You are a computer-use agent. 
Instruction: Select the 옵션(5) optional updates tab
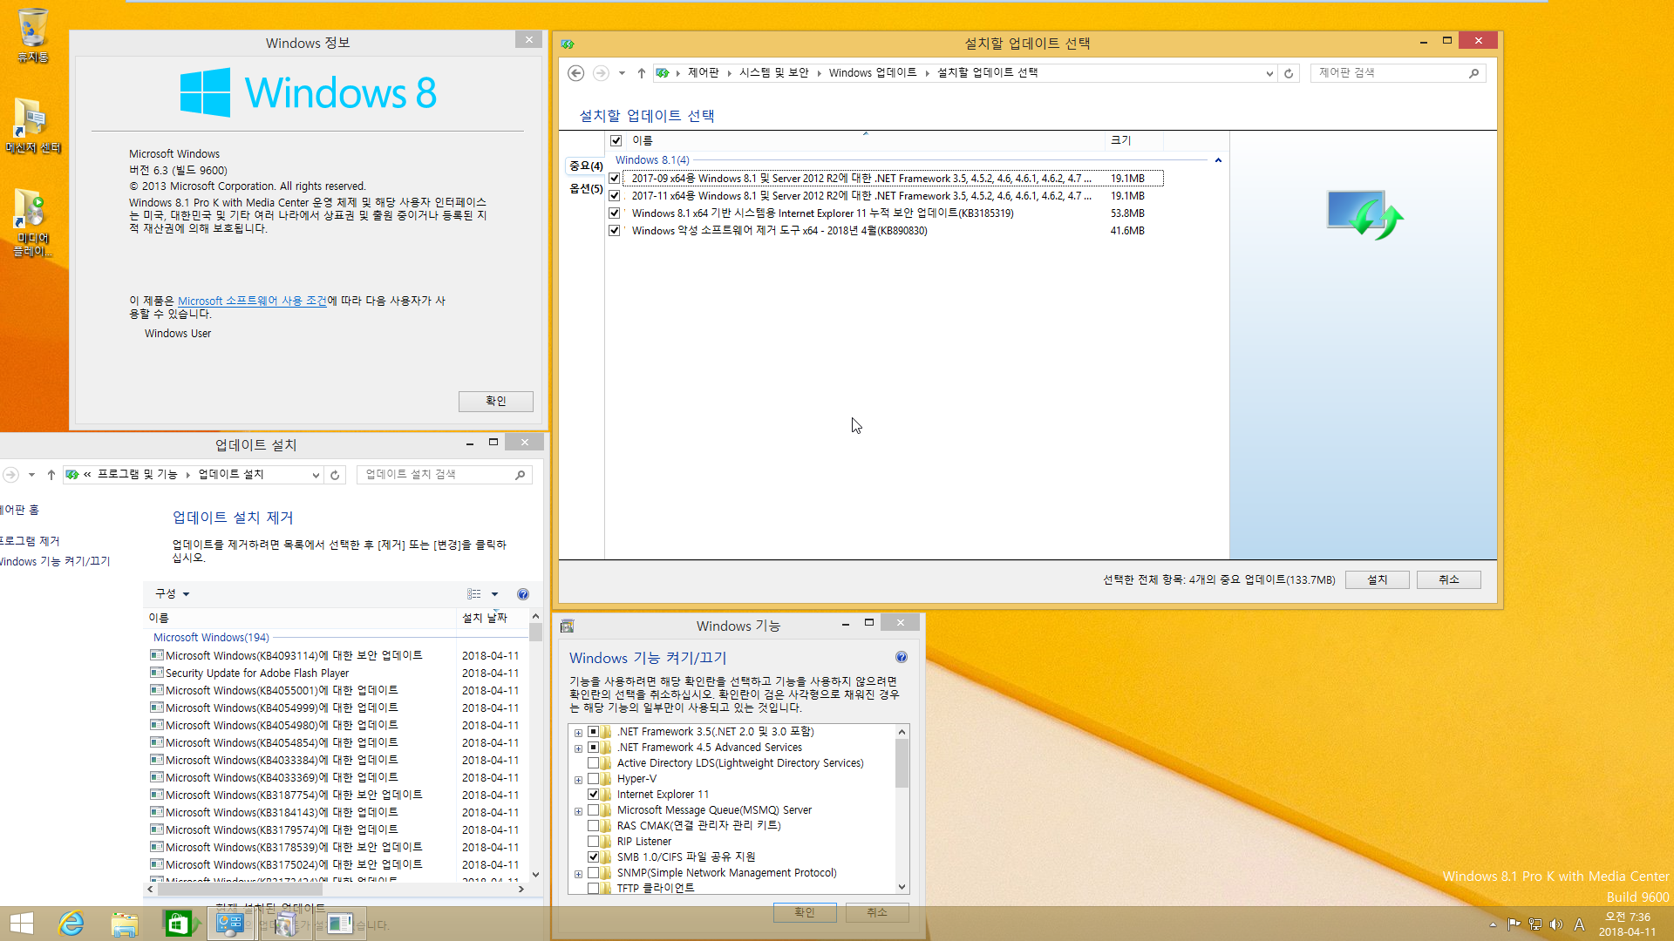pos(585,189)
